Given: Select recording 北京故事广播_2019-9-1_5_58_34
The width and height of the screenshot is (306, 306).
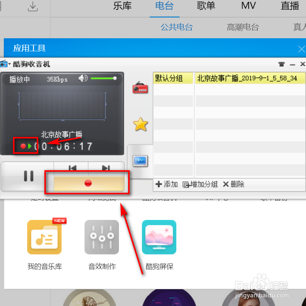Looking at the screenshot, I should [x=250, y=78].
